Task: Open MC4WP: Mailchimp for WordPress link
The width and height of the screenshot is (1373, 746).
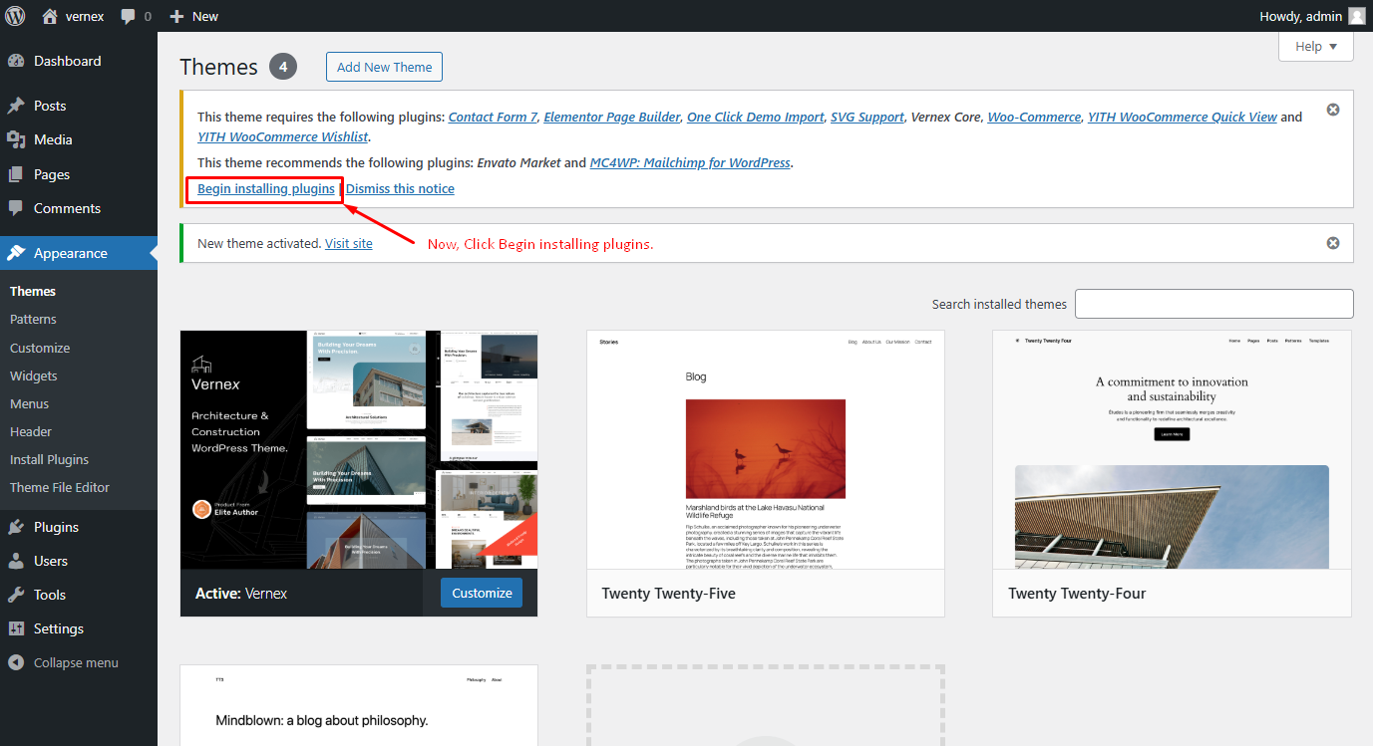Action: click(x=691, y=162)
